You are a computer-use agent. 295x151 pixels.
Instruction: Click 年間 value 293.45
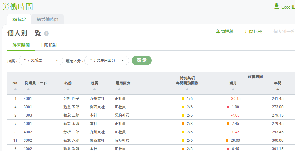[278, 132]
